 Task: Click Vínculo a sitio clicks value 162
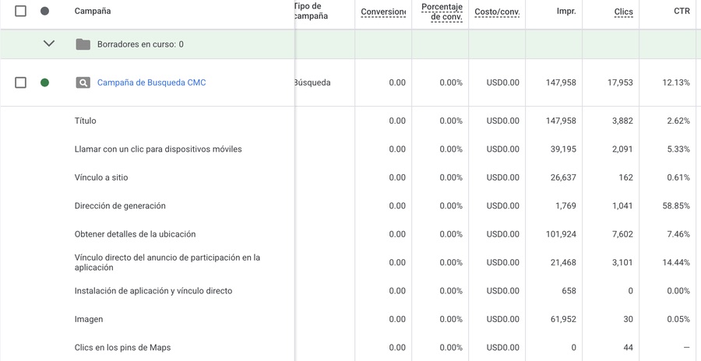(x=626, y=177)
